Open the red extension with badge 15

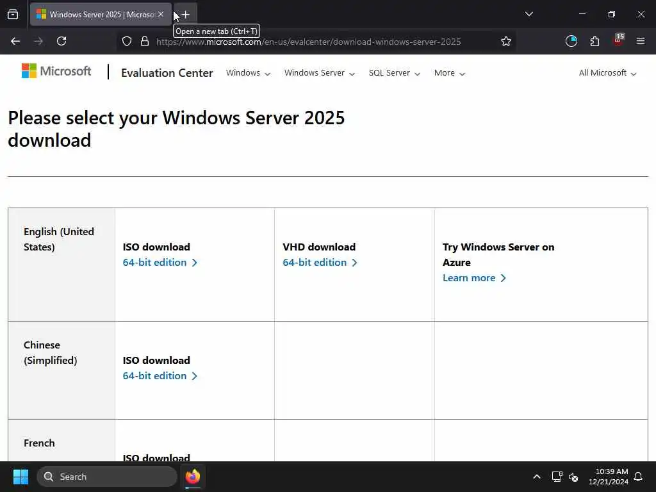coord(618,40)
